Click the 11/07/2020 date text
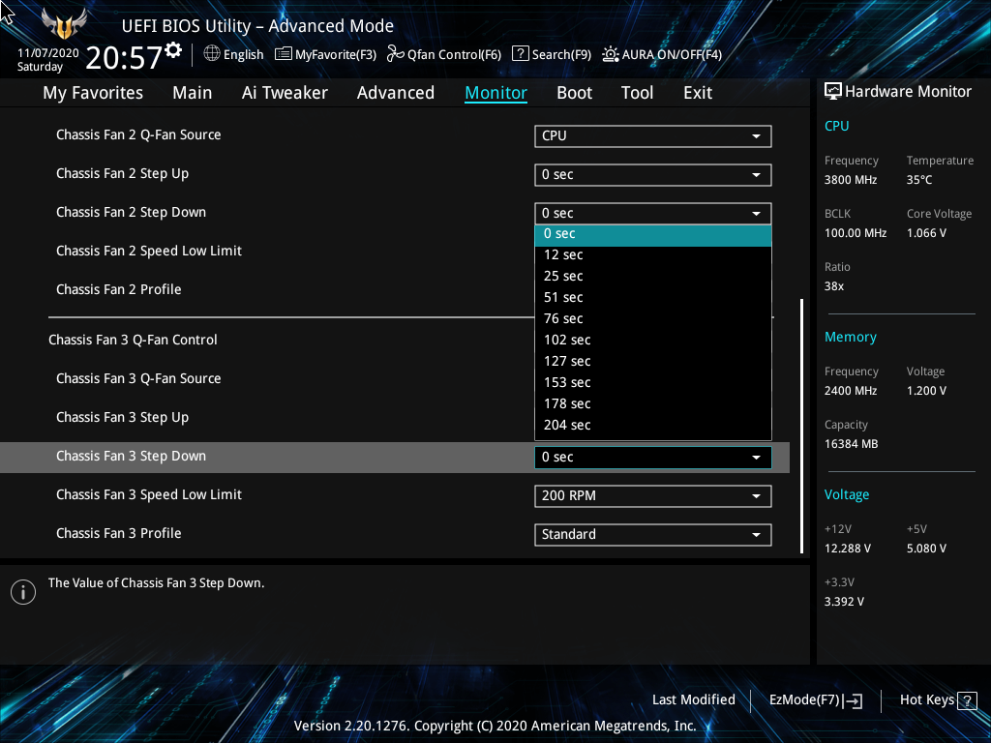991x743 pixels. click(48, 53)
